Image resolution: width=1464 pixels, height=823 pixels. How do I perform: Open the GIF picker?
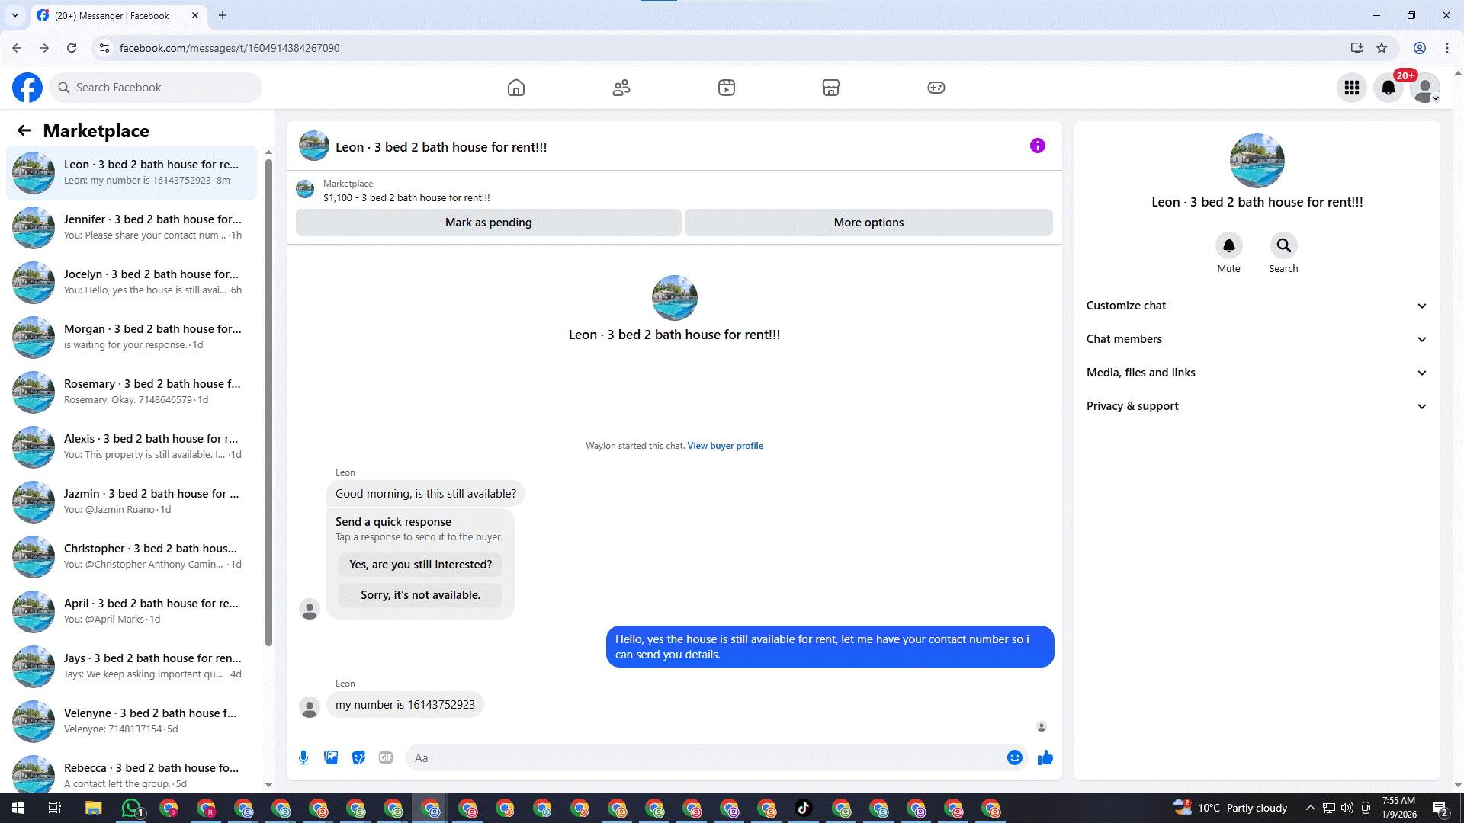(386, 757)
